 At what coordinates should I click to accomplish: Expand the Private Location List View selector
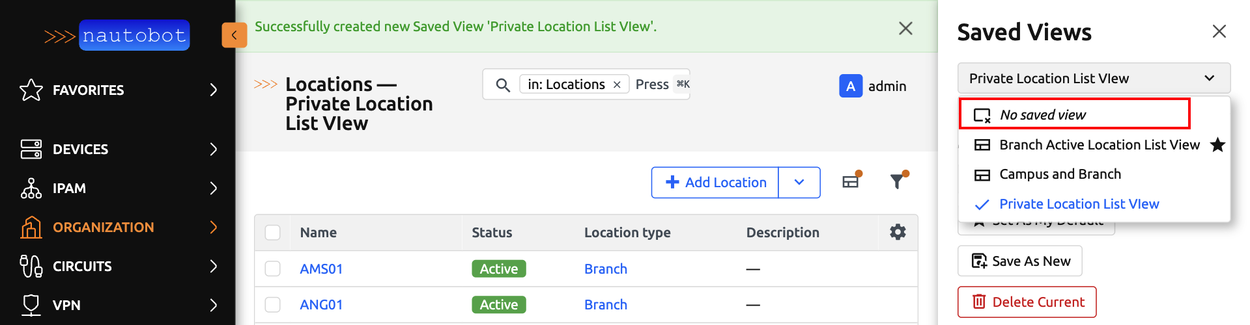(1093, 78)
